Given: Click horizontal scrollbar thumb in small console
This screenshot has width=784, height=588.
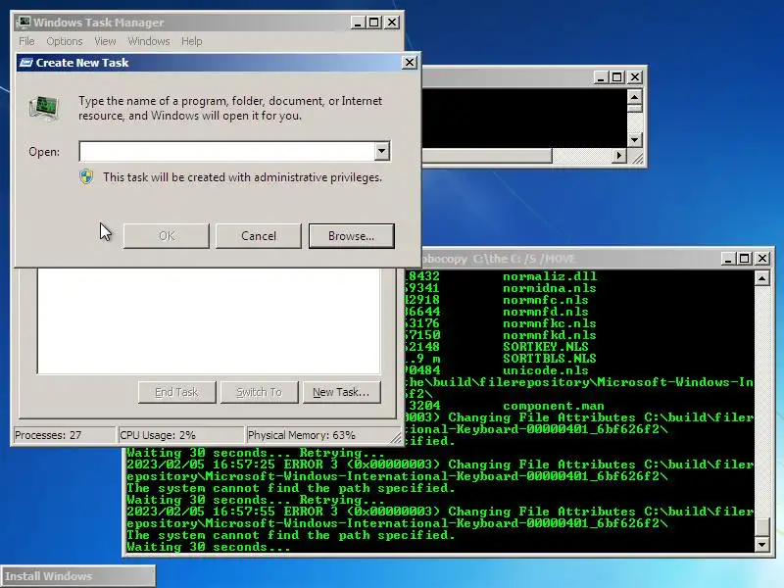Looking at the screenshot, I should 487,156.
